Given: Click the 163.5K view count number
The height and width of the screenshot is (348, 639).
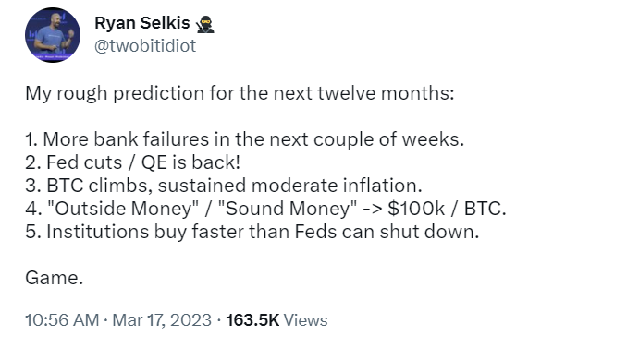Looking at the screenshot, I should click(252, 320).
